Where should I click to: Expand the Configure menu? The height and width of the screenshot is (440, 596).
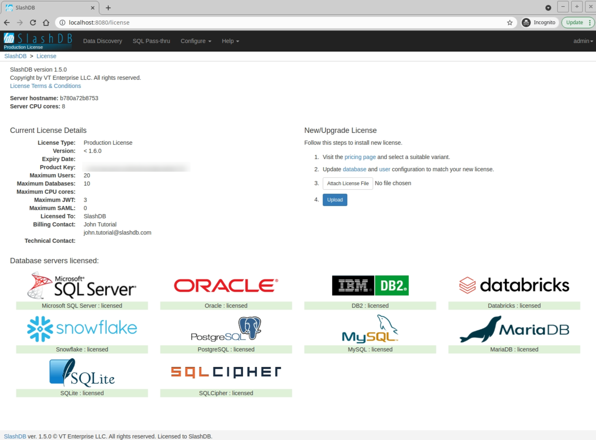196,41
